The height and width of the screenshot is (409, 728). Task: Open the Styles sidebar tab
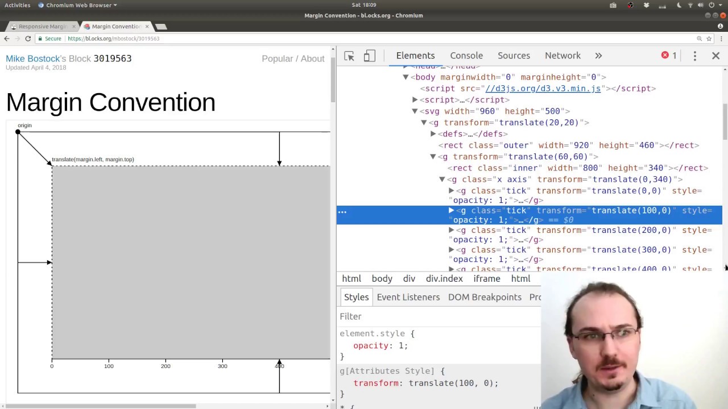tap(356, 297)
